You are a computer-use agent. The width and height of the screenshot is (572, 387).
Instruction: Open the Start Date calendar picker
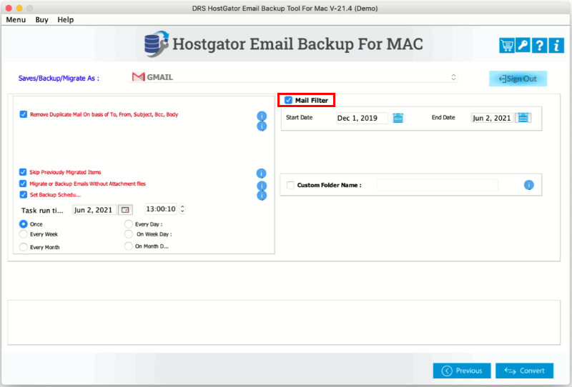(x=398, y=118)
